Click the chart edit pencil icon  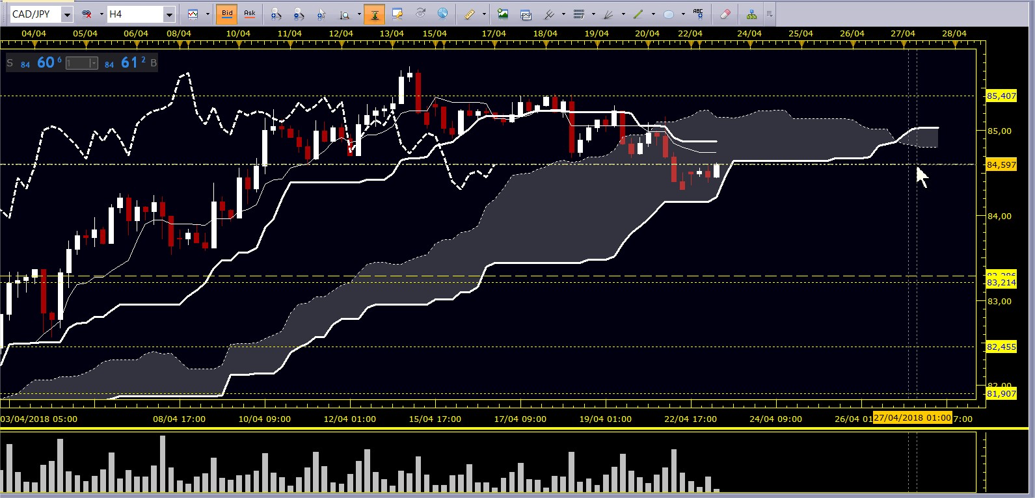[397, 14]
